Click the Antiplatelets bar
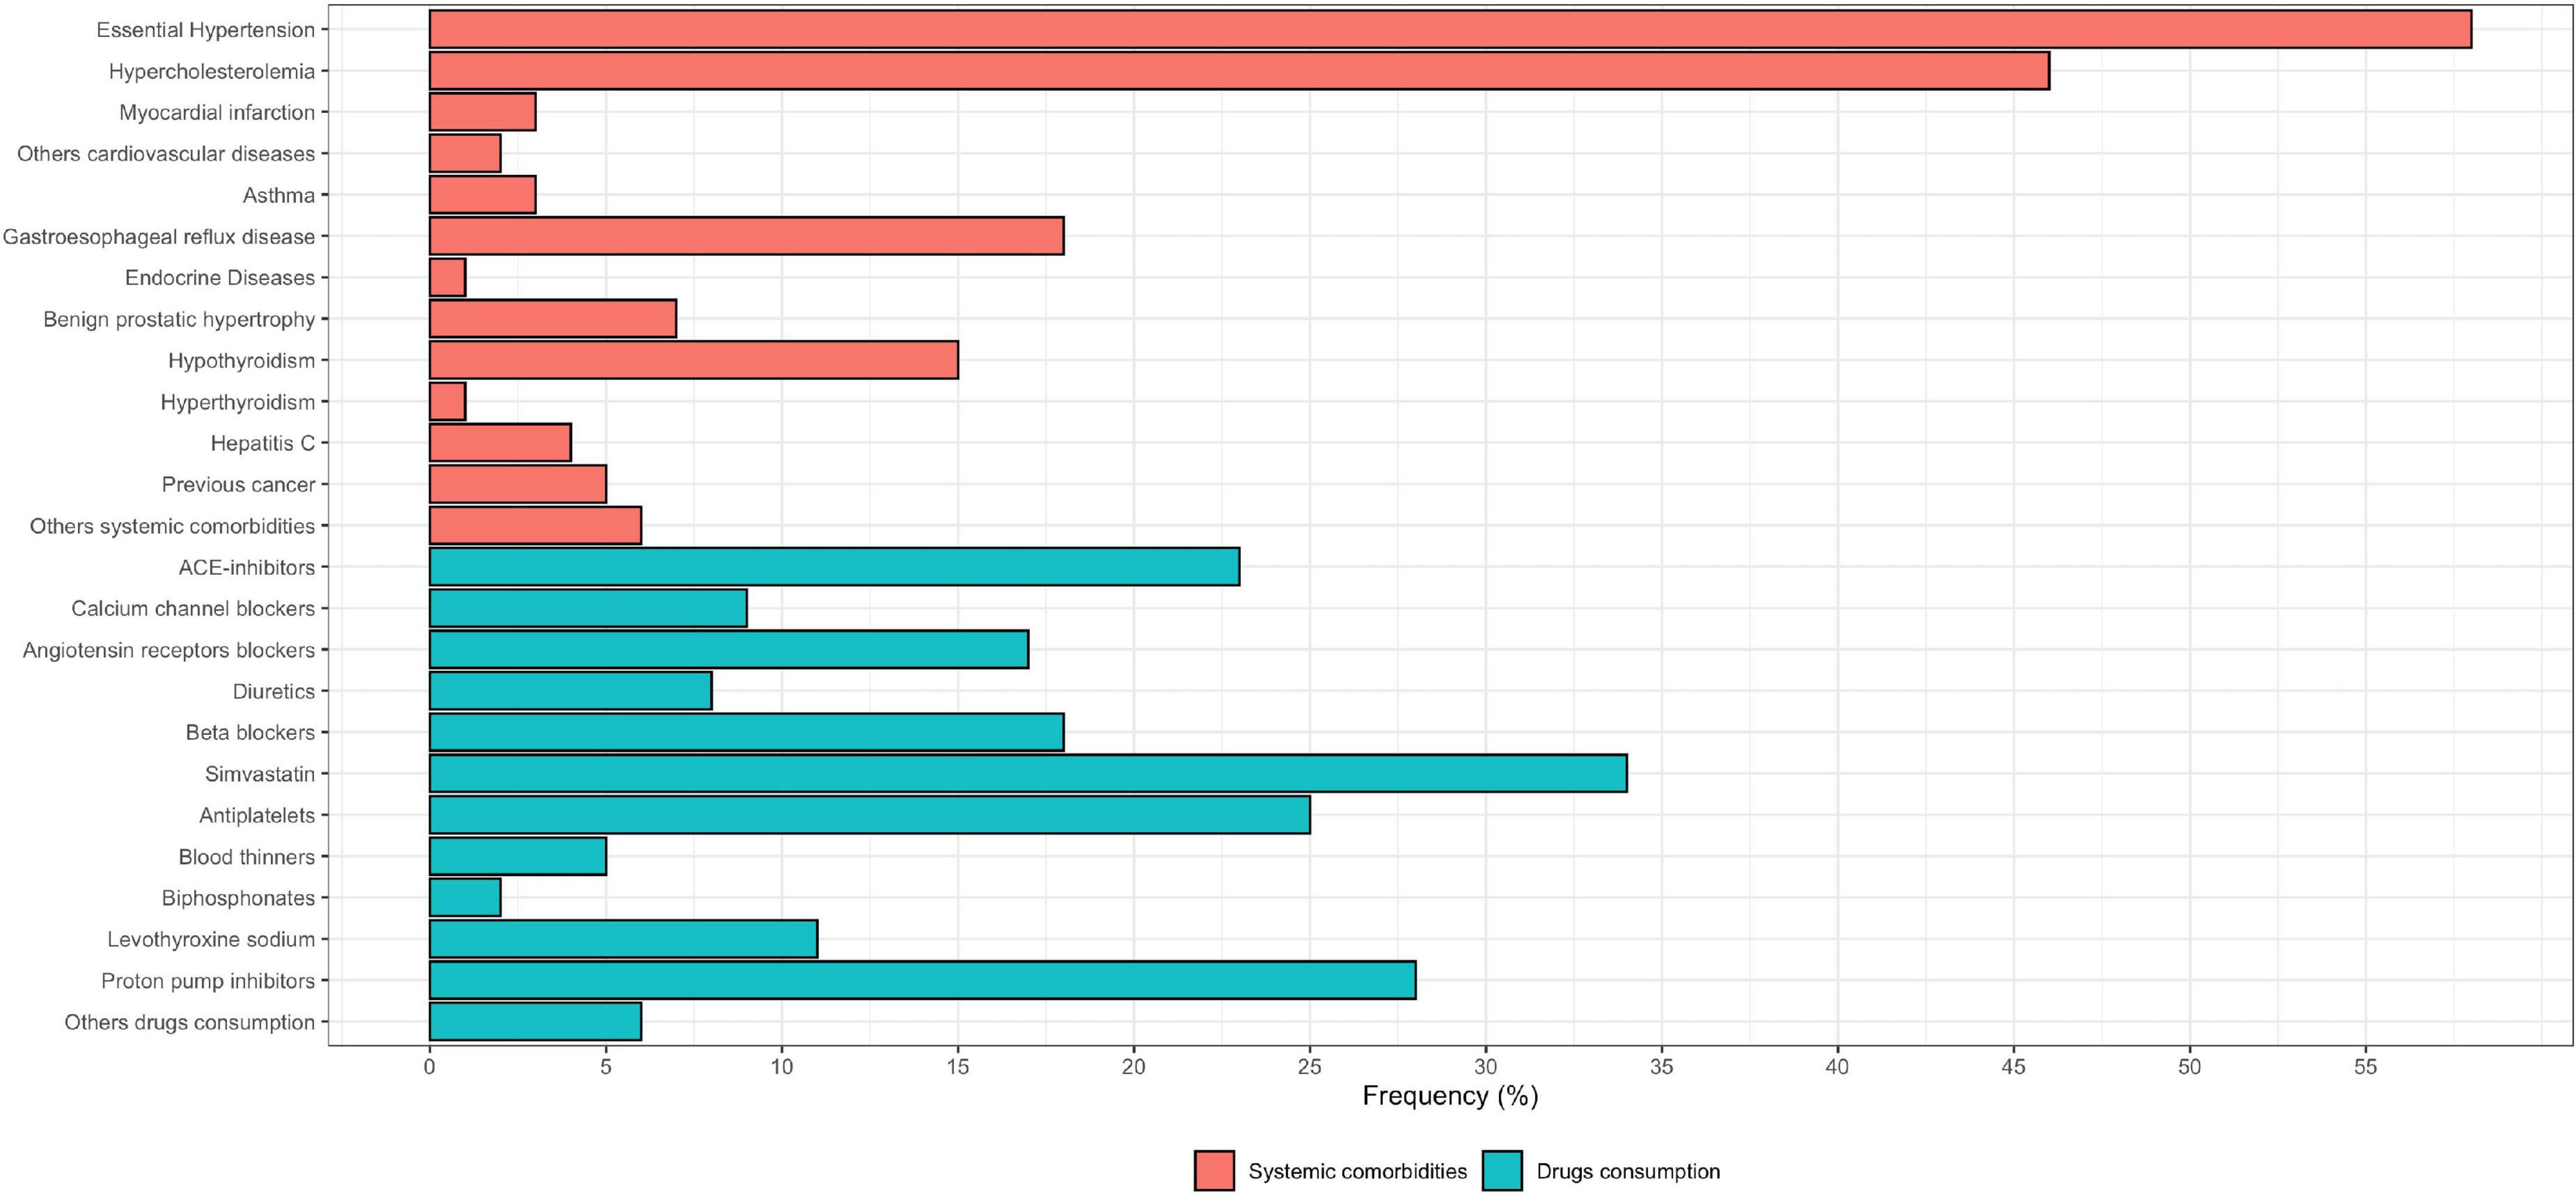 tap(870, 815)
